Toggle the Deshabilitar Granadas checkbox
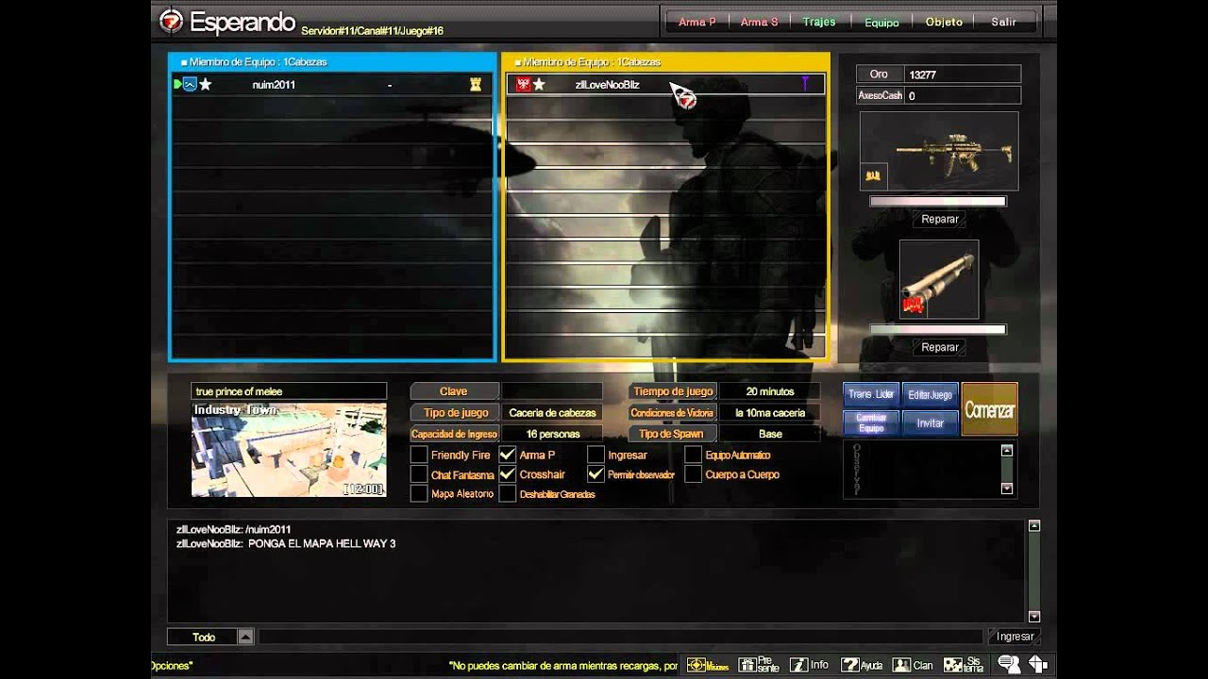This screenshot has width=1208, height=679. coord(508,494)
